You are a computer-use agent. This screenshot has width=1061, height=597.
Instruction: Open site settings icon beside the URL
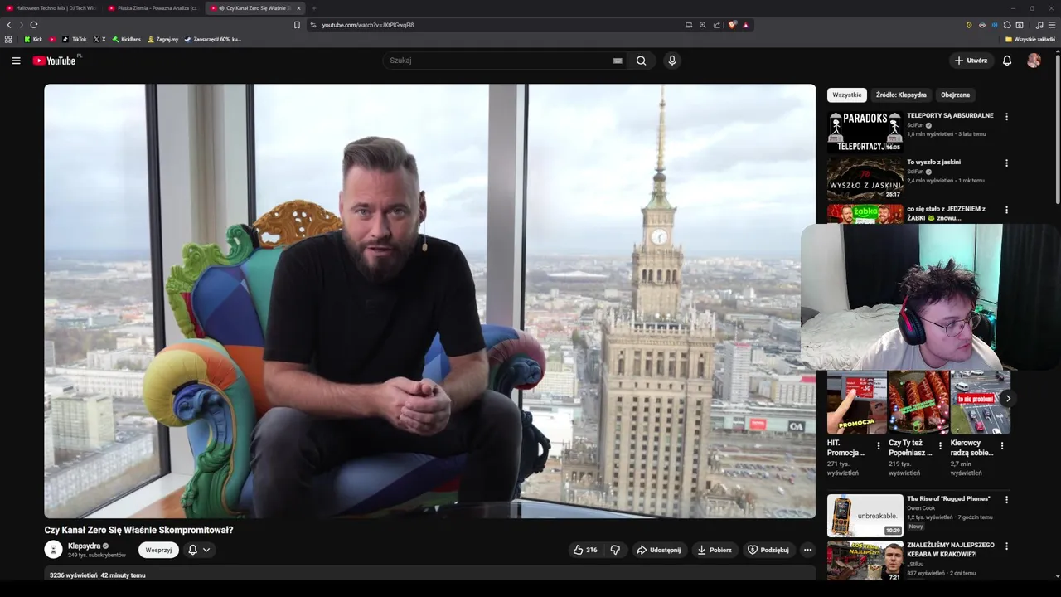pyautogui.click(x=313, y=25)
